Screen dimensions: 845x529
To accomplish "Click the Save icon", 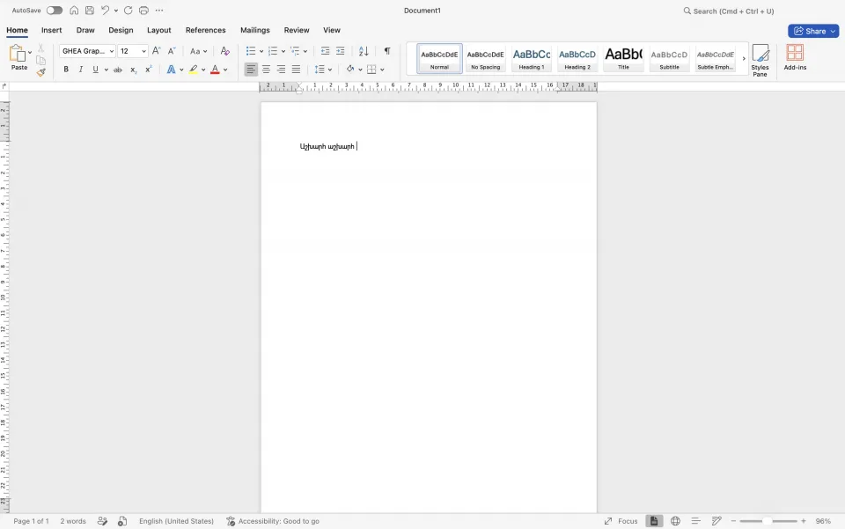I will (90, 11).
